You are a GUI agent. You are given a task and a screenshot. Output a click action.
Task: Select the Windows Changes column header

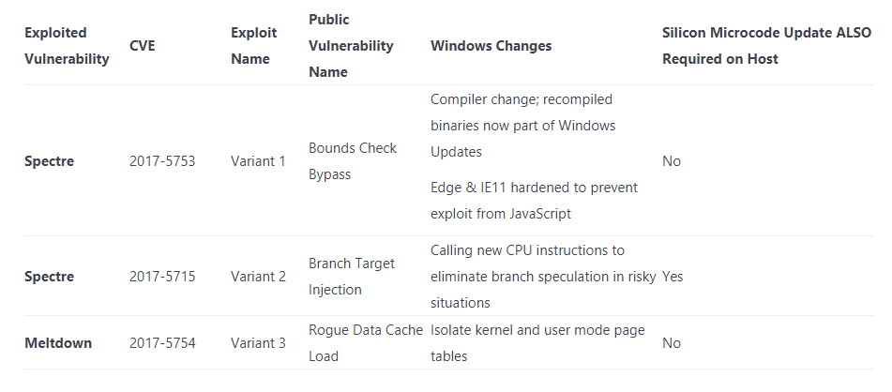pyautogui.click(x=491, y=46)
